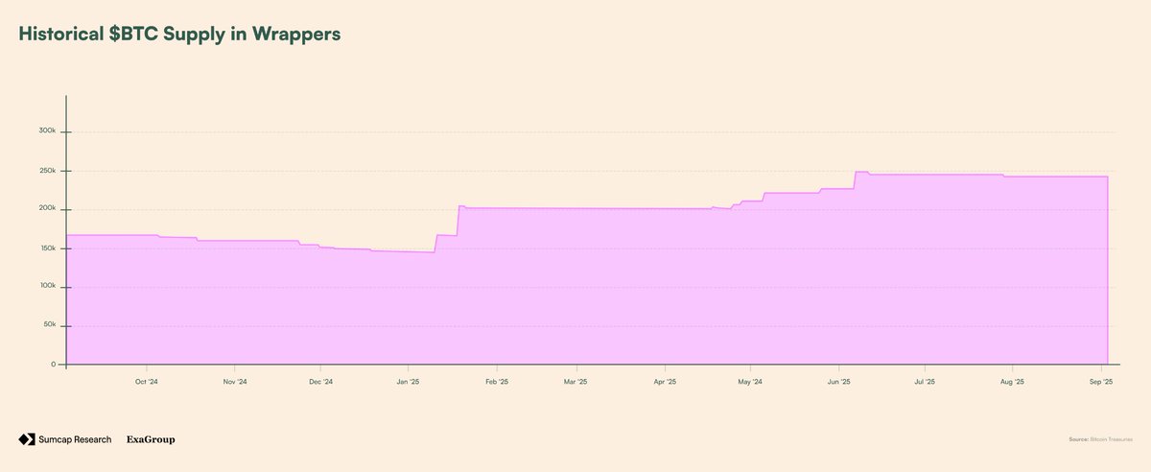Click the Dec '24 x-axis label
The image size is (1151, 472).
tap(321, 382)
